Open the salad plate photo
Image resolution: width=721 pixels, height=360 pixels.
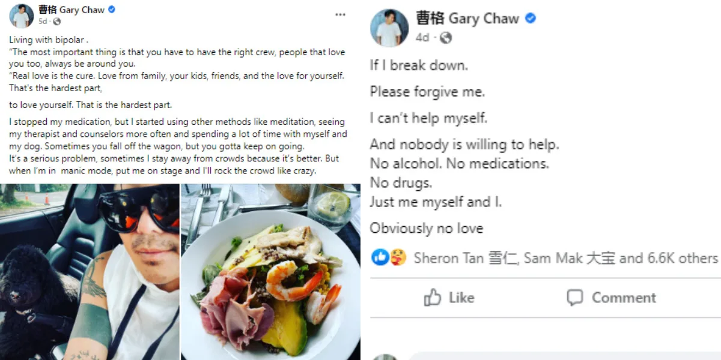[x=271, y=272]
